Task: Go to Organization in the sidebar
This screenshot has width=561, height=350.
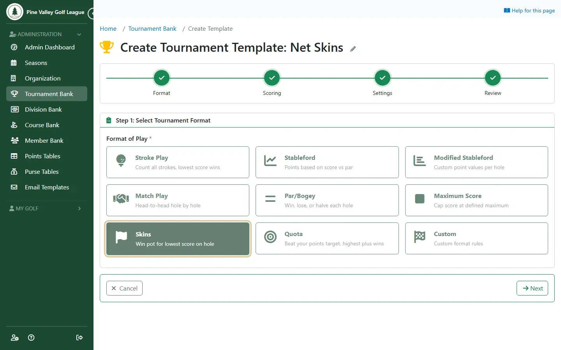Action: 47,78
